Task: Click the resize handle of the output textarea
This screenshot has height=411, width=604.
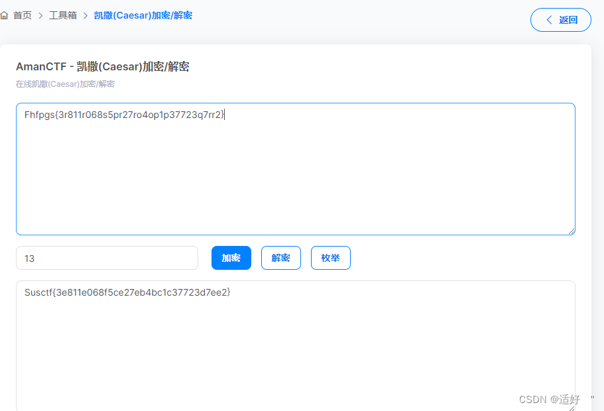Action: point(572,408)
